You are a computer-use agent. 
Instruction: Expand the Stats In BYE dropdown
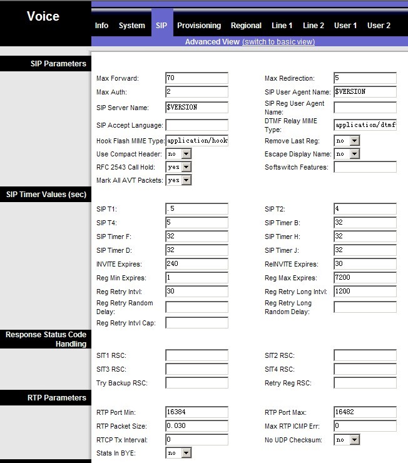178,452
